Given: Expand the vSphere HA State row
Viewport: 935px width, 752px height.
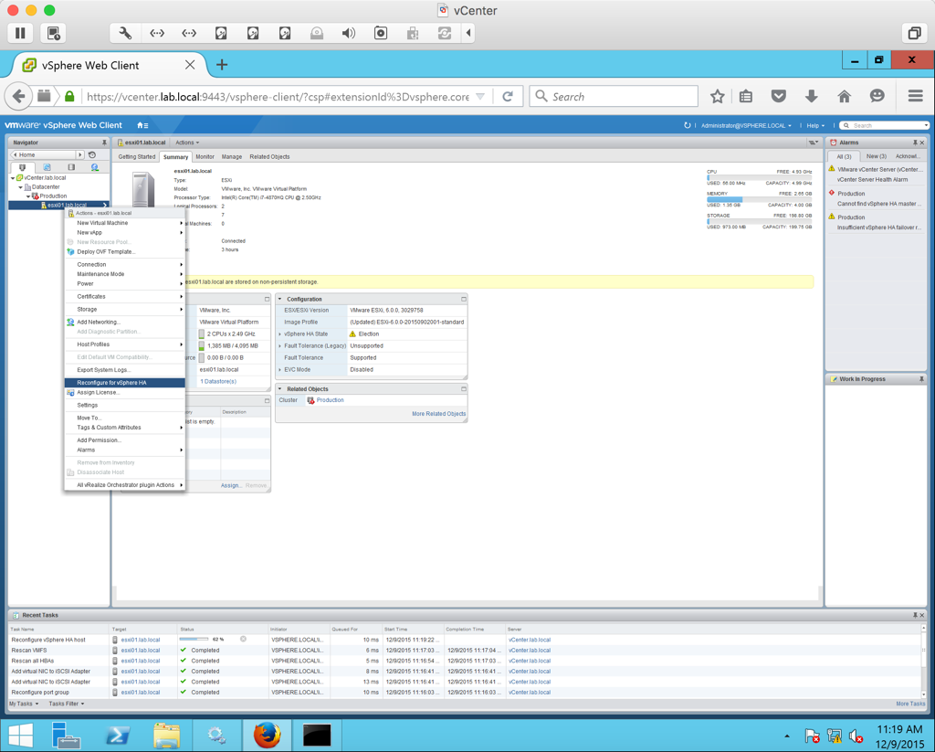Looking at the screenshot, I should (x=280, y=334).
